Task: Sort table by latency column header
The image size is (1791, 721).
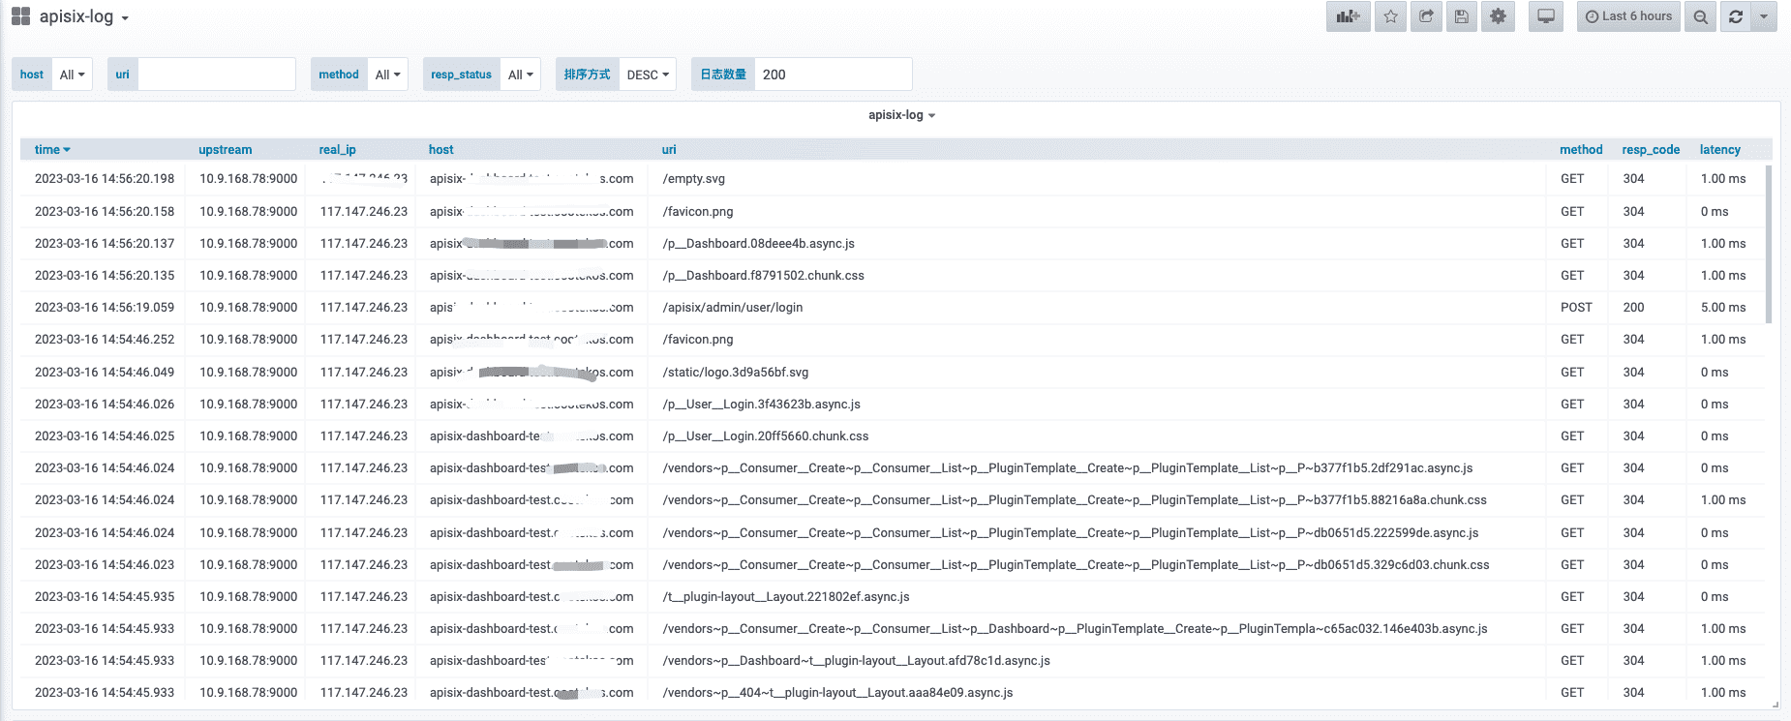Action: (1719, 150)
